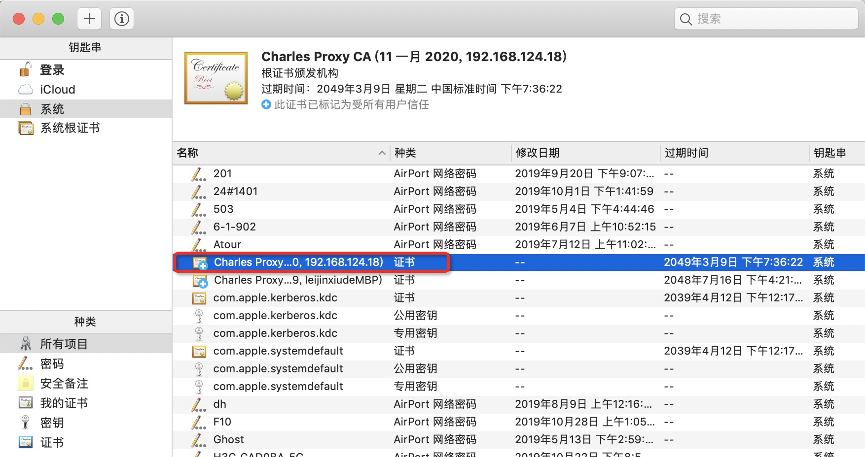Click certificate icon of com.apple.systemdefault 证书 row
Screen dimensions: 865x457
click(199, 351)
